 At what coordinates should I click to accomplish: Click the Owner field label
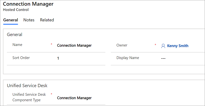[x=122, y=45]
